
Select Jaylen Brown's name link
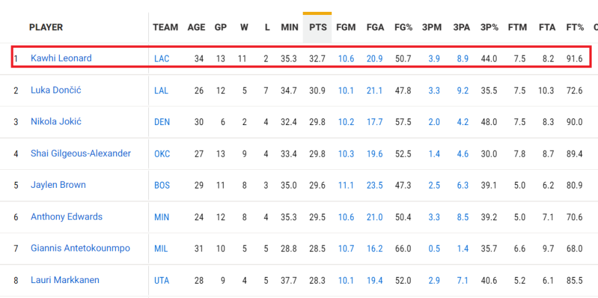(x=59, y=185)
